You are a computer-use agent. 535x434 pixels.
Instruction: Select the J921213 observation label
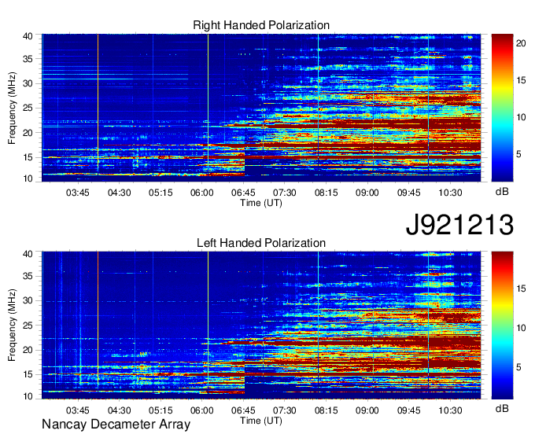point(459,225)
